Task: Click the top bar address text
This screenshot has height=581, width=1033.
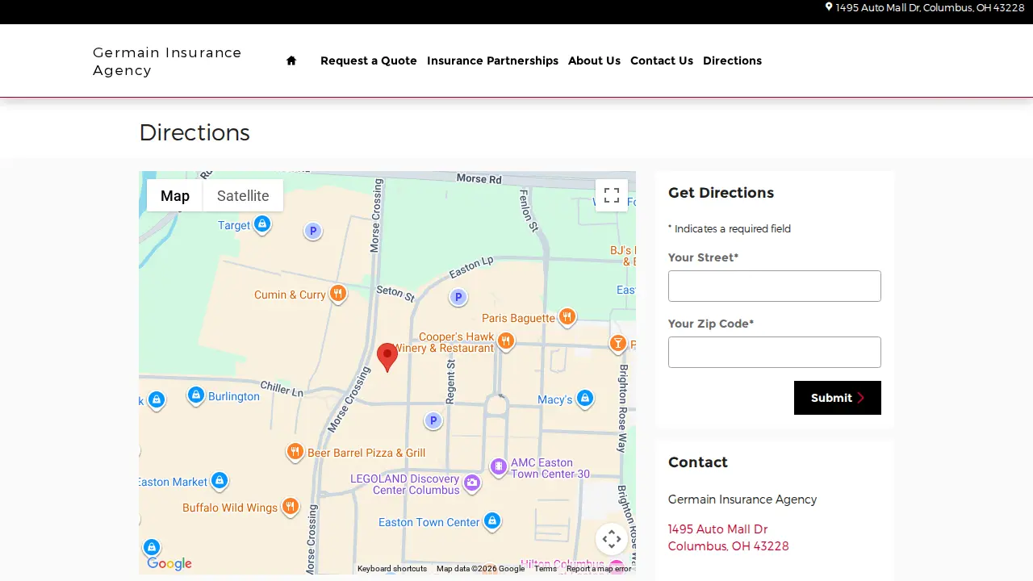Action: (930, 7)
